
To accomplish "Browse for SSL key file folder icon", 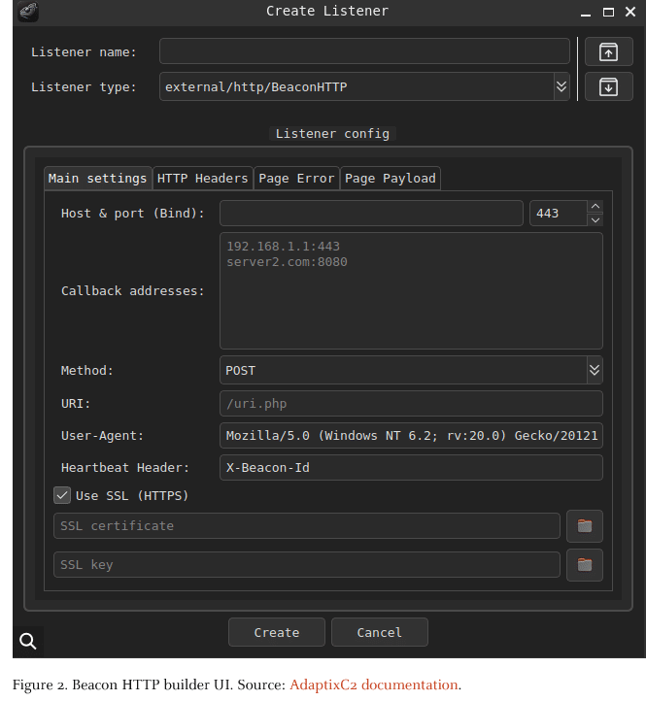I will [585, 565].
